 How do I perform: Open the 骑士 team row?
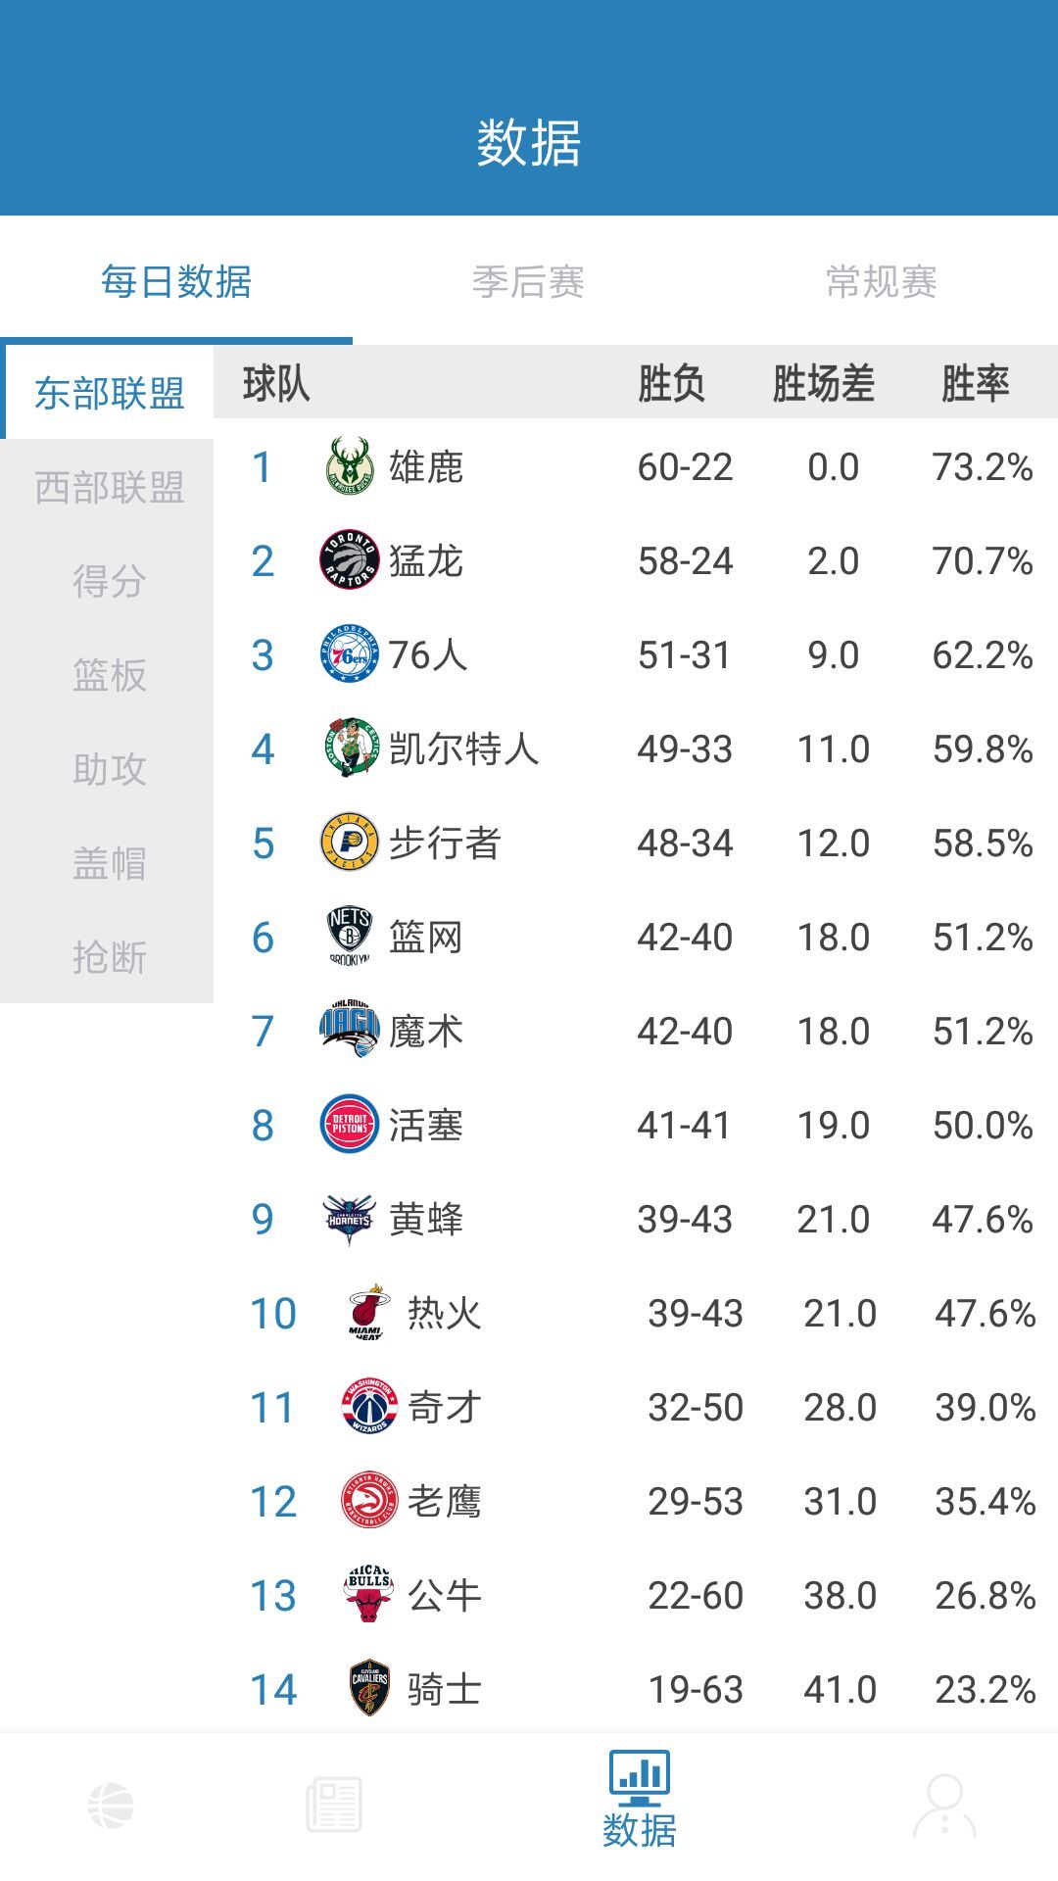[x=636, y=1689]
